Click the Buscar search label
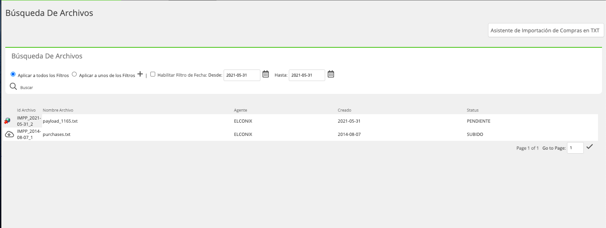 click(x=27, y=88)
